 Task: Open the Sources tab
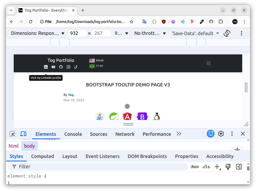click(99, 134)
